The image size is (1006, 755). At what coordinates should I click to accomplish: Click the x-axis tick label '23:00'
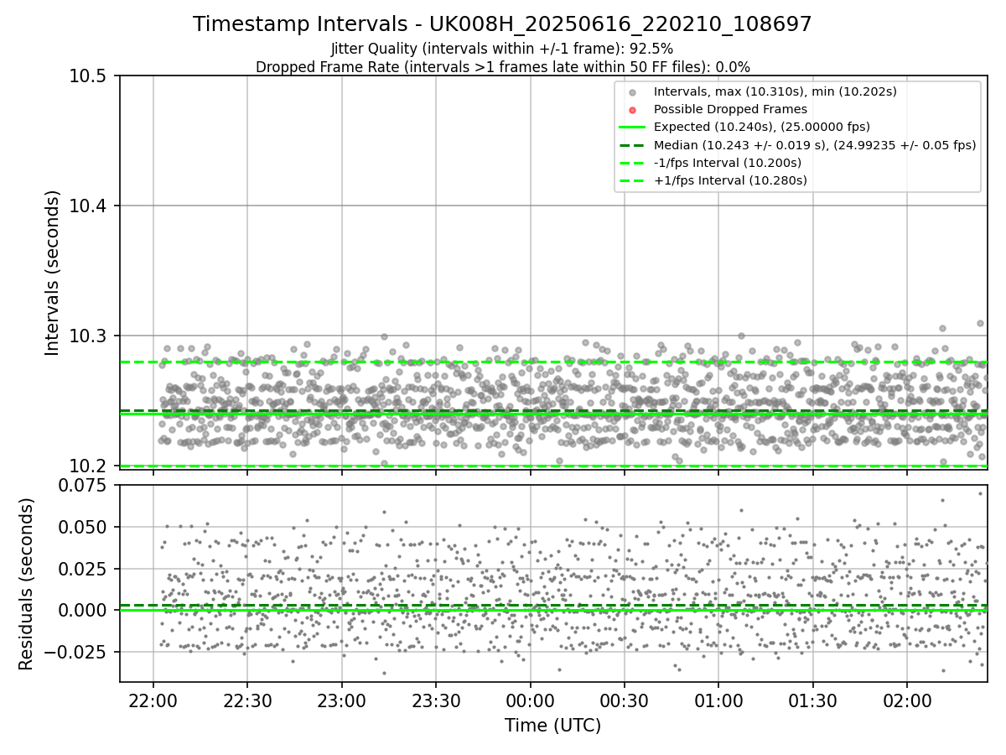[341, 700]
